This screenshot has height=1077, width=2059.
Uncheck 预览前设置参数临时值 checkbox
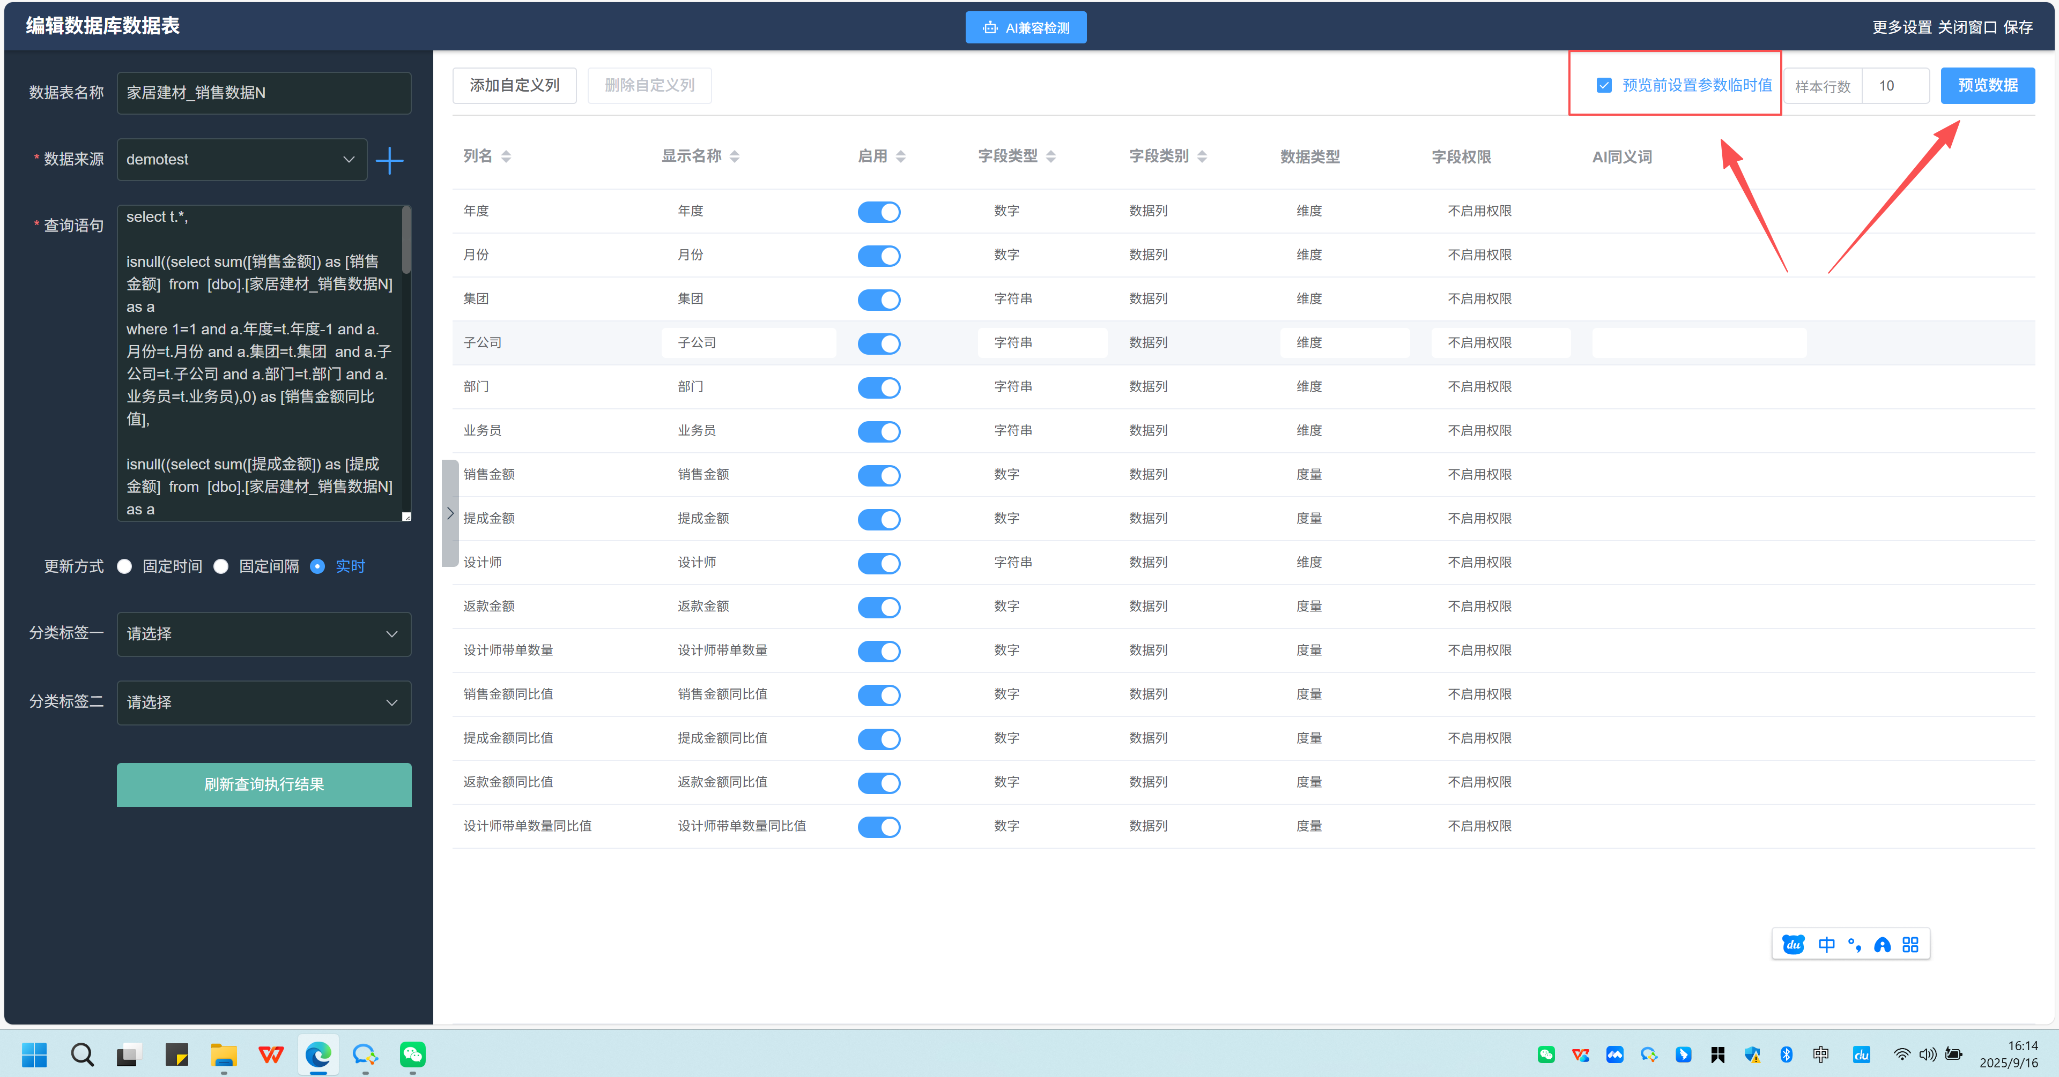(1603, 86)
